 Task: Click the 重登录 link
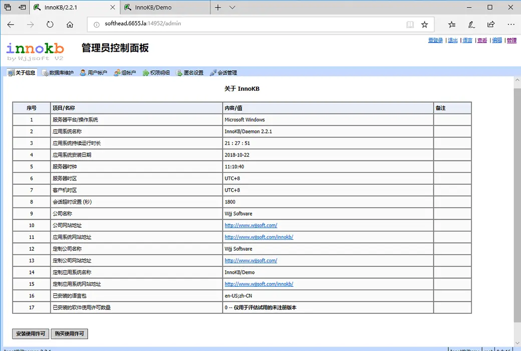click(x=435, y=40)
